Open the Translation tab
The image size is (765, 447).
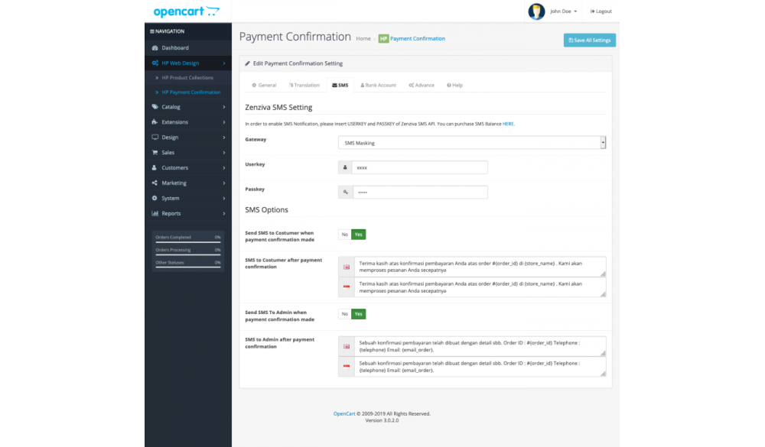coord(304,85)
